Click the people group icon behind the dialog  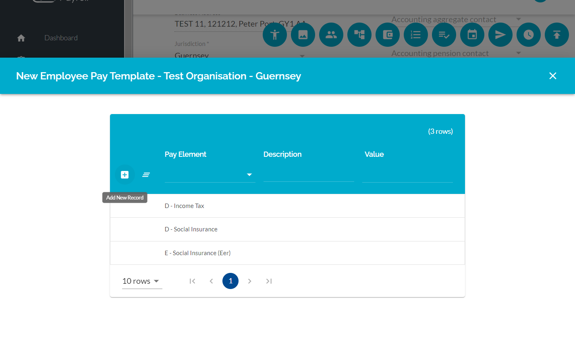[x=331, y=35]
